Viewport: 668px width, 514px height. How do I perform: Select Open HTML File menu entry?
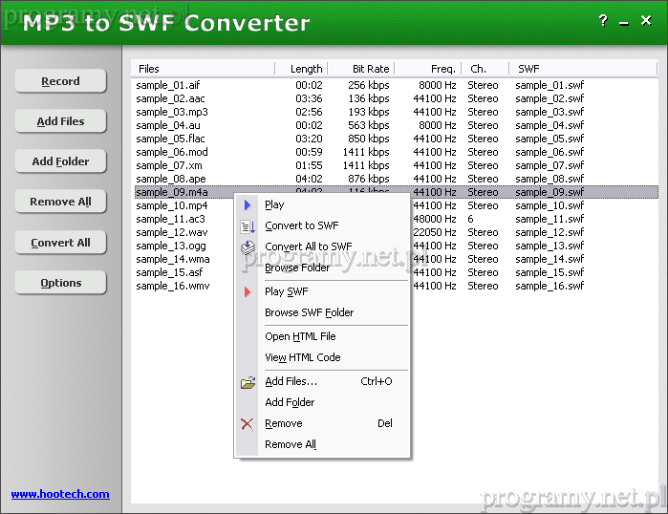[300, 336]
